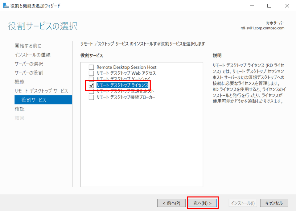Cancel the wizard with キャンセル
Viewport: 296px width, 211px height.
[274, 203]
